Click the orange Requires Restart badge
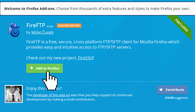This screenshot has width=195, height=112. click(69, 25)
